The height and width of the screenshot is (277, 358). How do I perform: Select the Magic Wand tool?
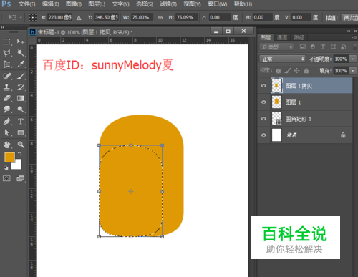[21, 53]
